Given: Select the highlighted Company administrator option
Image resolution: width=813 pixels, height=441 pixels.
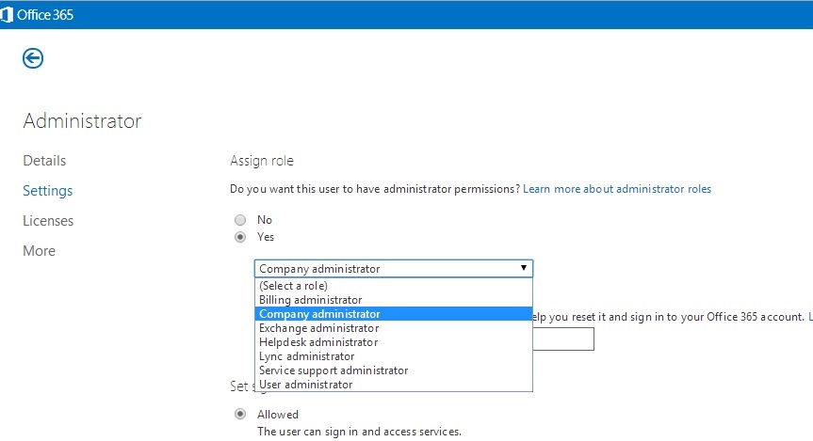Looking at the screenshot, I should tap(319, 314).
